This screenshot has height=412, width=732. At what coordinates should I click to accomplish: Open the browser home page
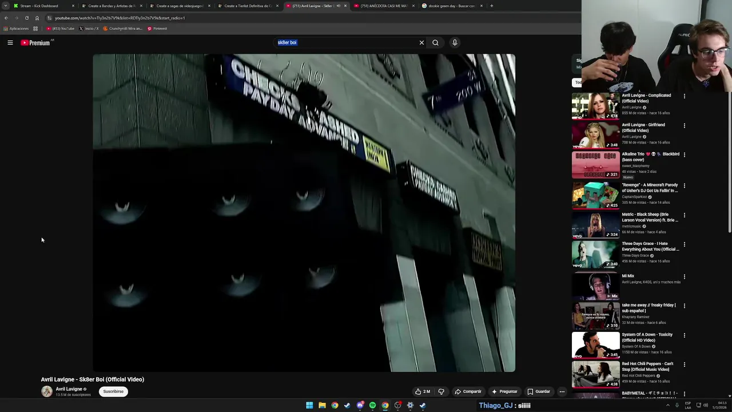(x=37, y=18)
